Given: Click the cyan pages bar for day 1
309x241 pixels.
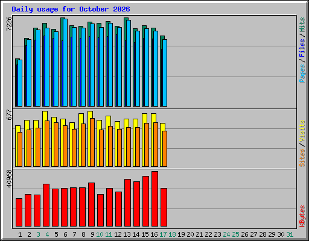Looking at the screenshot, I should click(20, 83).
